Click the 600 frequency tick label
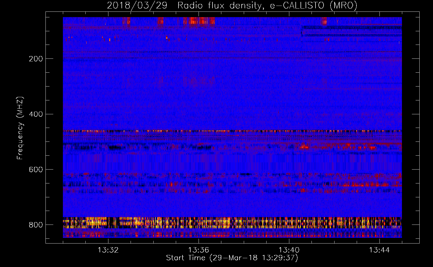 tap(36, 170)
